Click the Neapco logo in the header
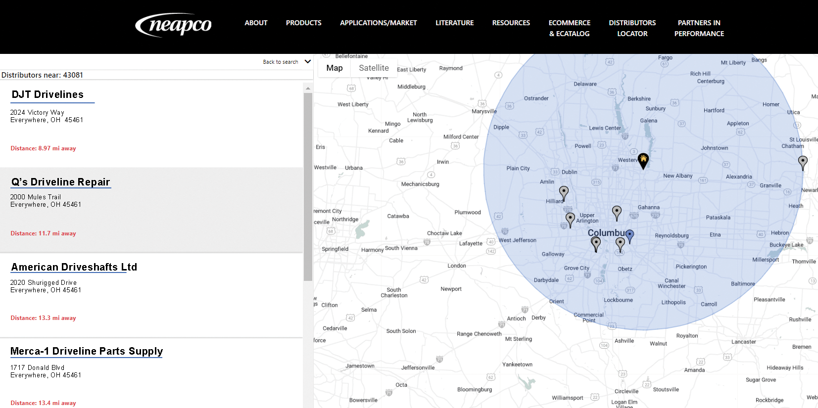This screenshot has width=818, height=408. click(x=174, y=25)
